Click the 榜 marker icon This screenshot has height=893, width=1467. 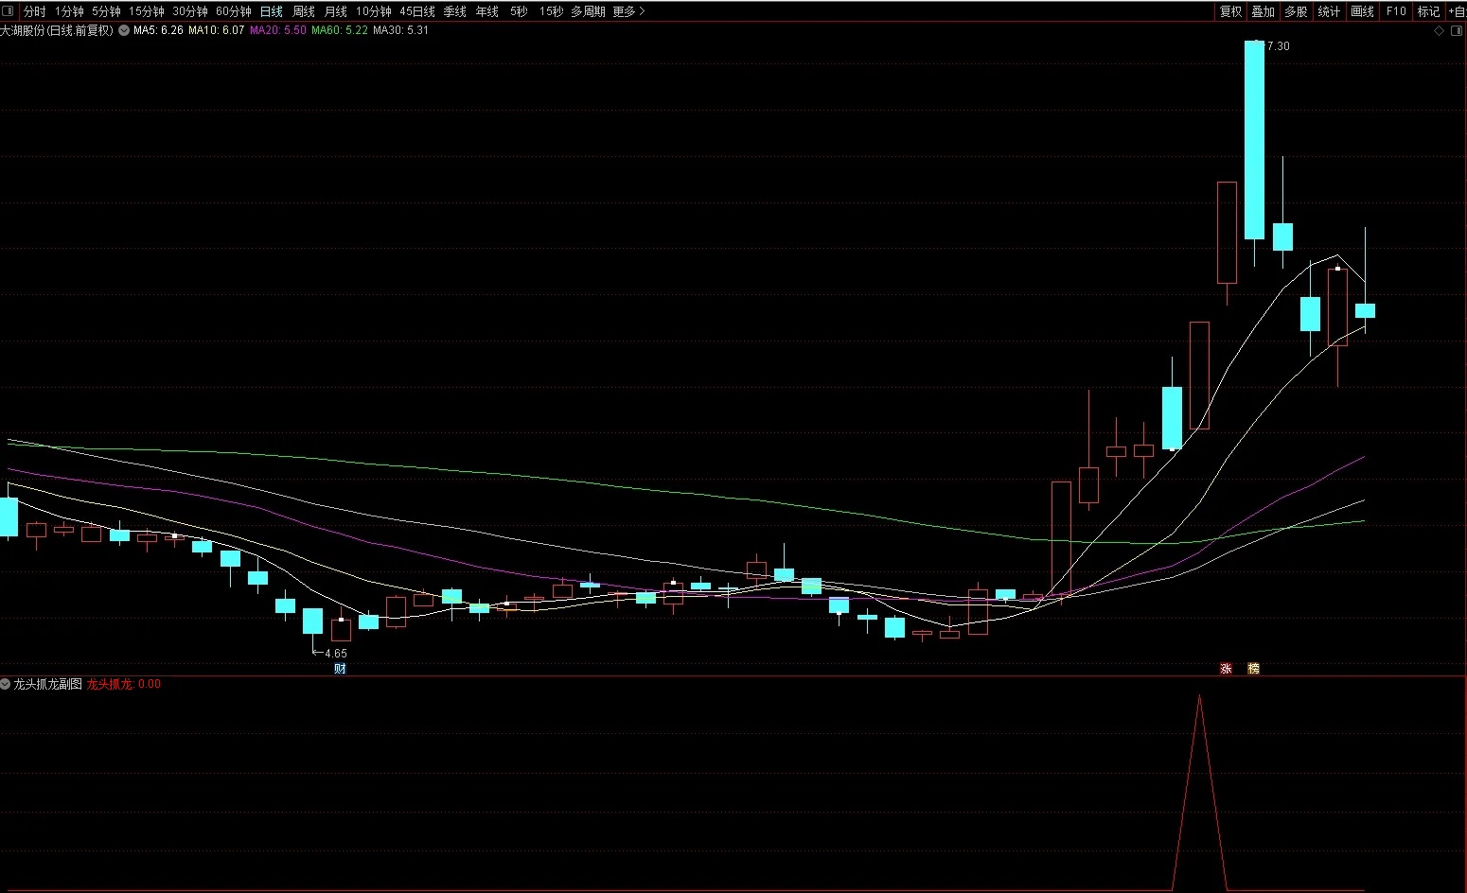(1254, 669)
